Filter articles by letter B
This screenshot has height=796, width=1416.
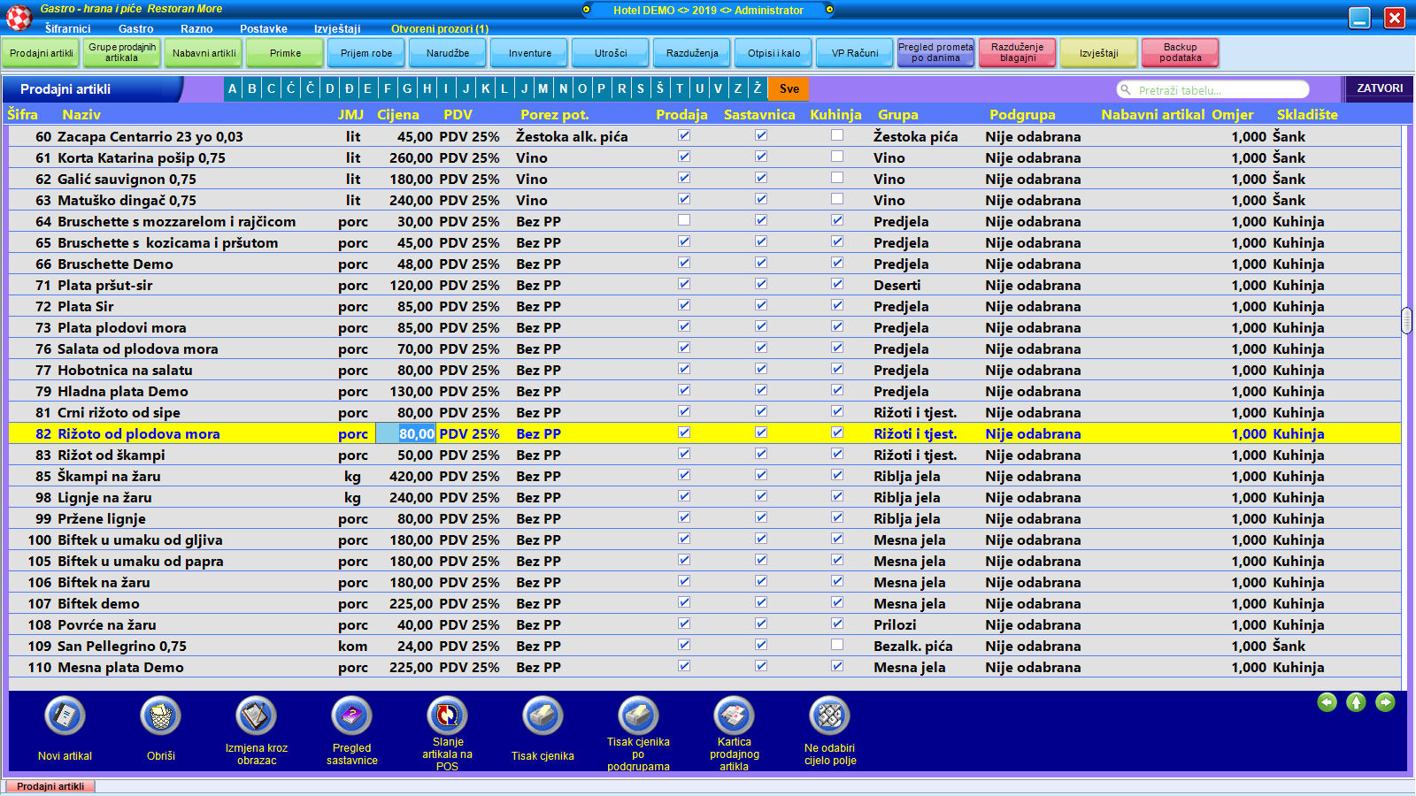[x=252, y=88]
